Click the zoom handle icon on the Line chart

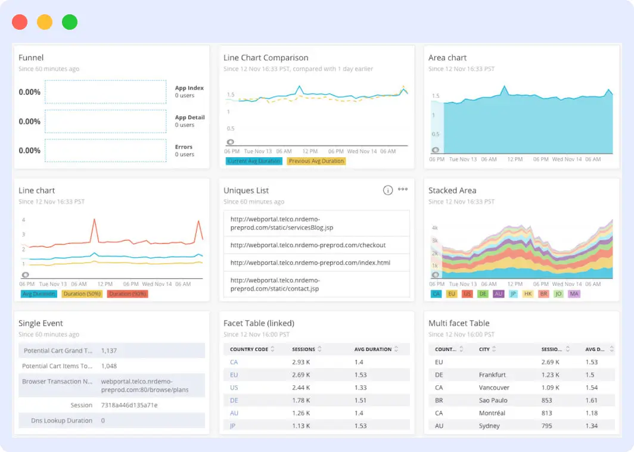point(26,275)
